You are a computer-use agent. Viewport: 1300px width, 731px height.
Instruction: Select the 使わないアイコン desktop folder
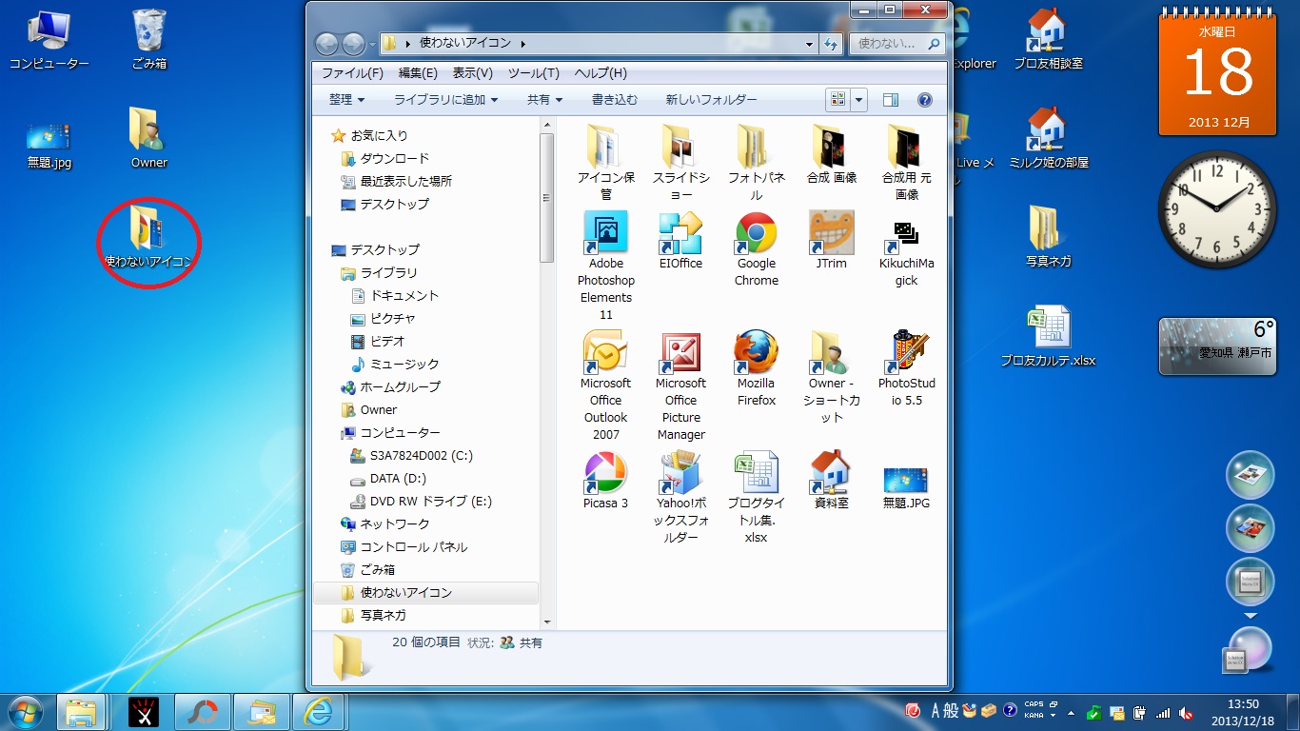pos(149,235)
